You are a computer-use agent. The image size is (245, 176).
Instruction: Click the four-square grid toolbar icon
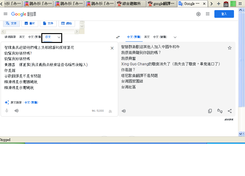click(240, 4)
